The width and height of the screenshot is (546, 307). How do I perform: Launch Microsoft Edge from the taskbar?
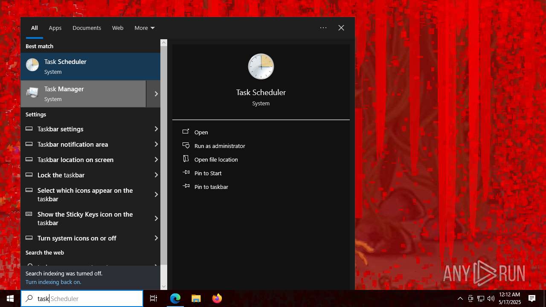point(175,298)
